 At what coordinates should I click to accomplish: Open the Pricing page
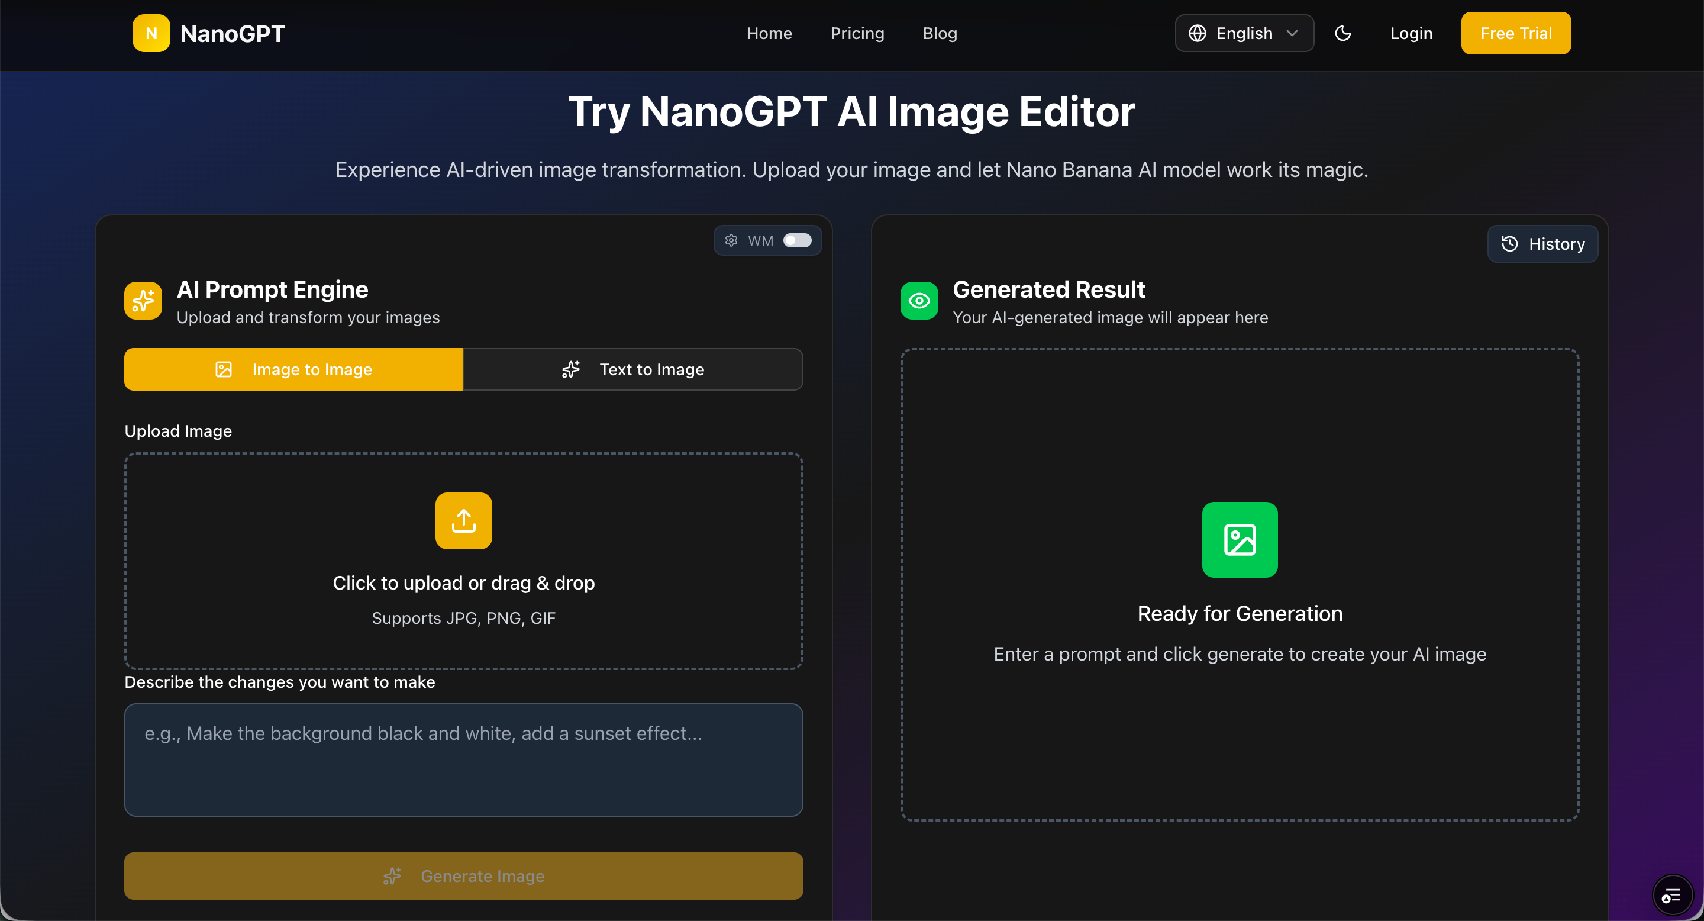(857, 33)
